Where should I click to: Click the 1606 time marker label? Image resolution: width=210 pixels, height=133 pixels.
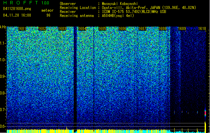122,29
